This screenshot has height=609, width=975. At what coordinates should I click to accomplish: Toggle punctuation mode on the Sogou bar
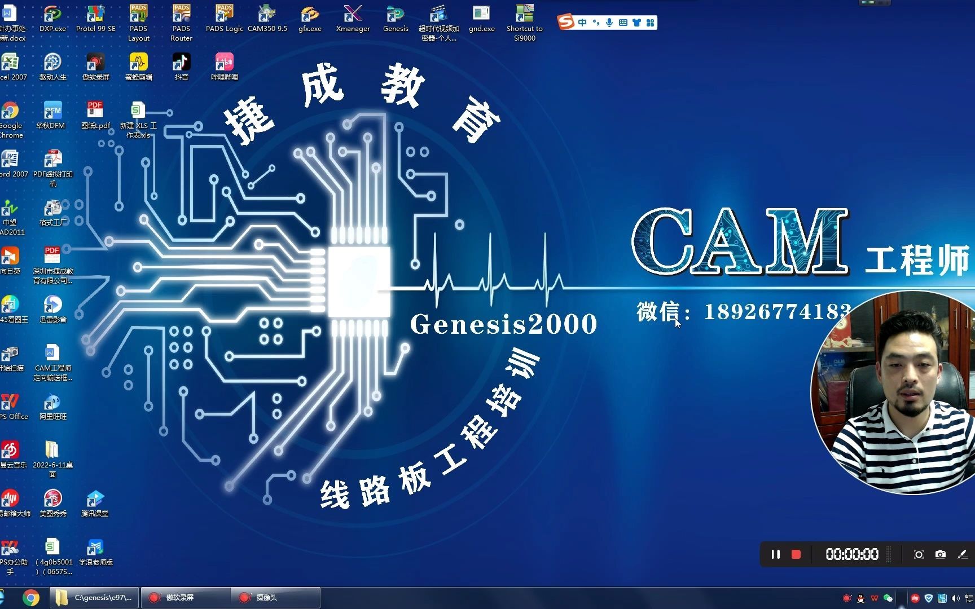(595, 23)
